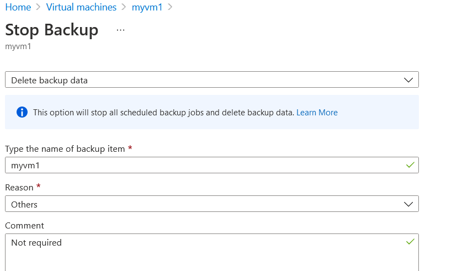Go to Home via breadcrumb
This screenshot has height=271, width=457.
(18, 7)
